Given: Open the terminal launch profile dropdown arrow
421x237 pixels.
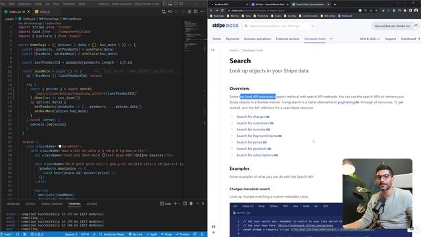Looking at the screenshot, I should coord(179,203).
